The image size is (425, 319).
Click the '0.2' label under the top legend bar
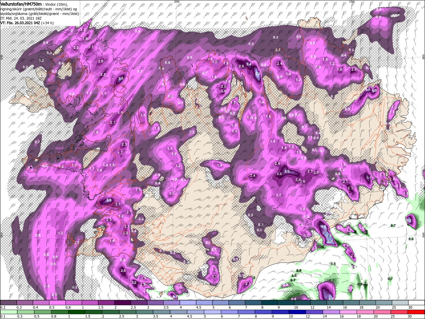point(3,307)
